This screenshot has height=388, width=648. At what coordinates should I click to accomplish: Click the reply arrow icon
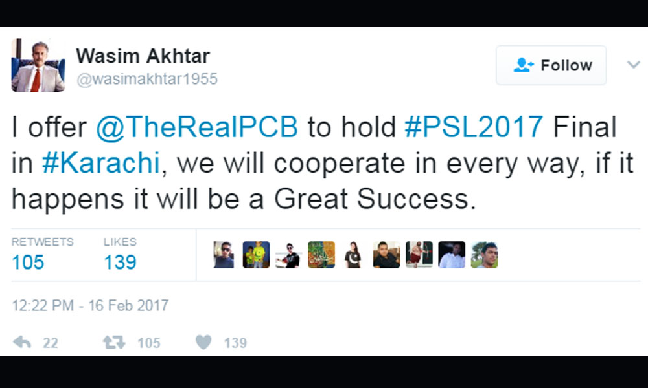22,342
